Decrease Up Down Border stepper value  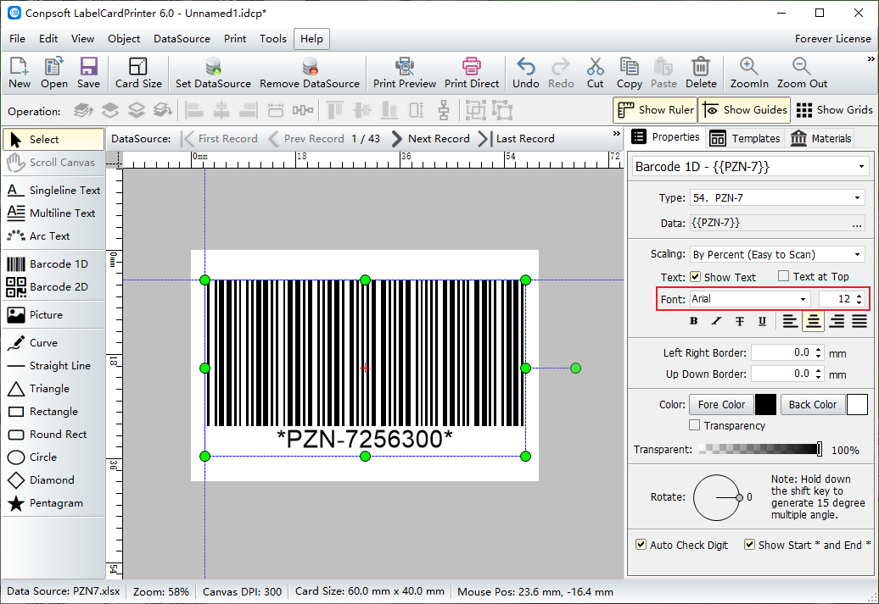pyautogui.click(x=819, y=377)
